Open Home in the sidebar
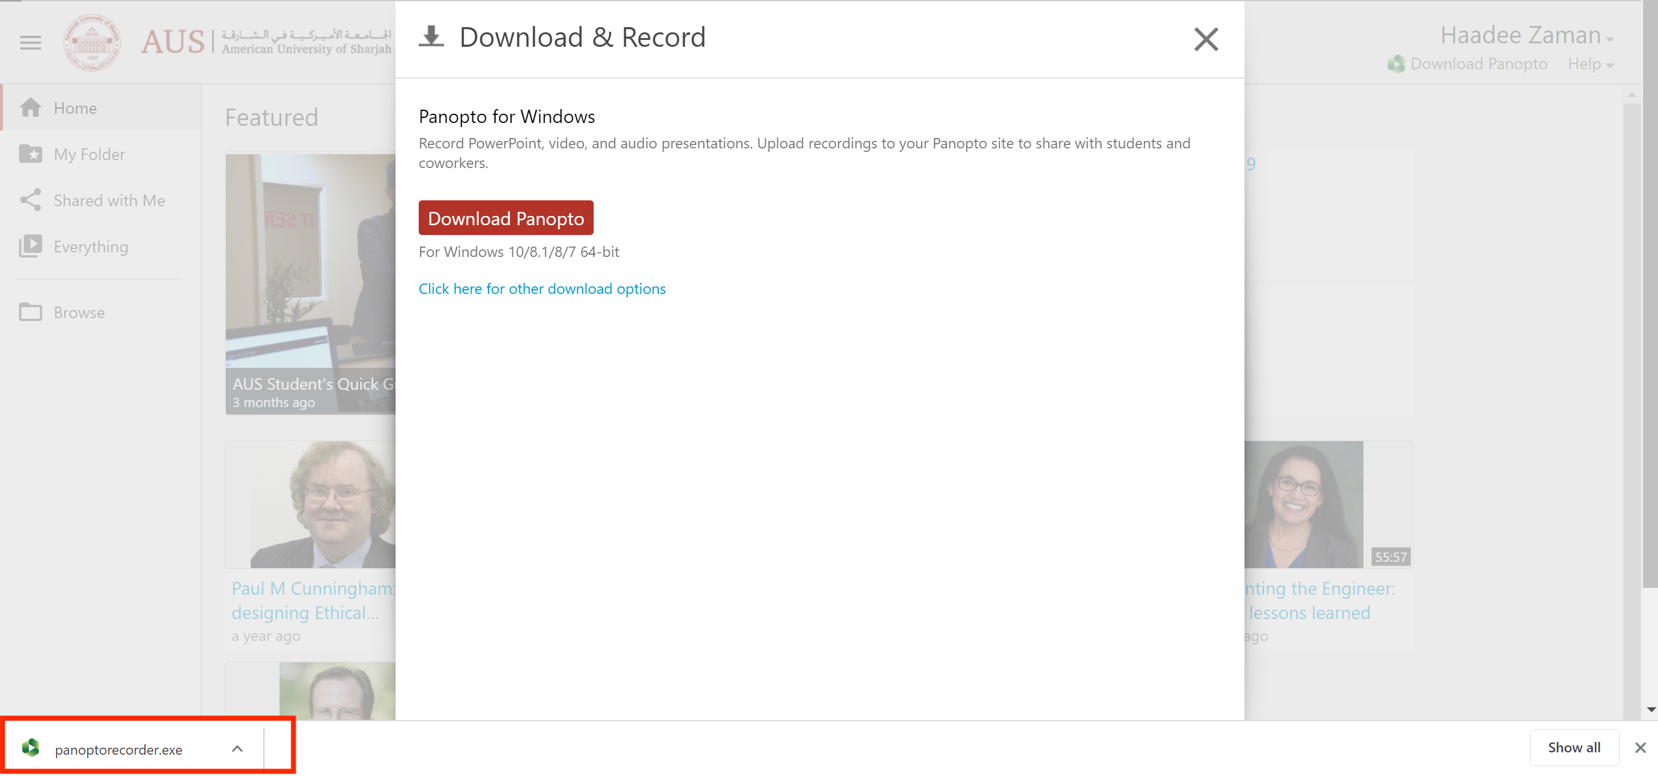This screenshot has width=1658, height=776. (x=101, y=107)
